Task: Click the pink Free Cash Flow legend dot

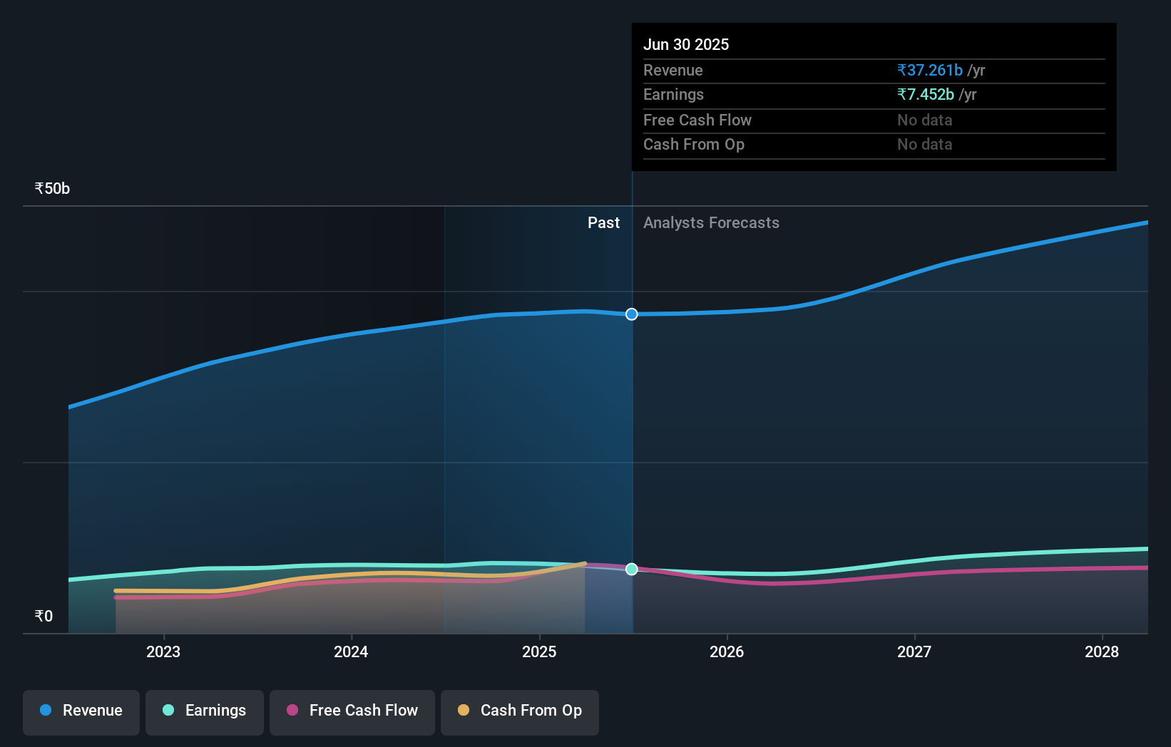Action: pyautogui.click(x=292, y=710)
